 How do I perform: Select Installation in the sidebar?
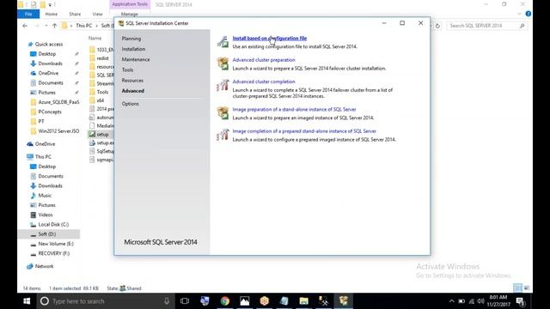[x=133, y=49]
